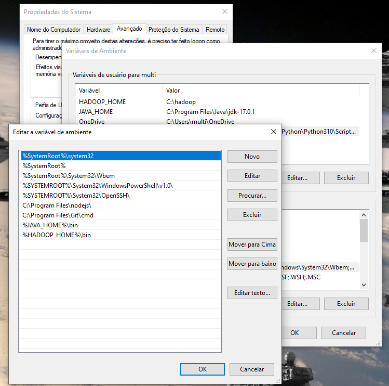Screen dimensions: 389x386
Task: Select the .WSH;.MSC system variable row
Action: (x=320, y=277)
